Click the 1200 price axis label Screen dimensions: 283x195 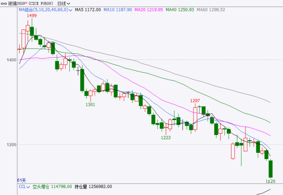coord(12,145)
